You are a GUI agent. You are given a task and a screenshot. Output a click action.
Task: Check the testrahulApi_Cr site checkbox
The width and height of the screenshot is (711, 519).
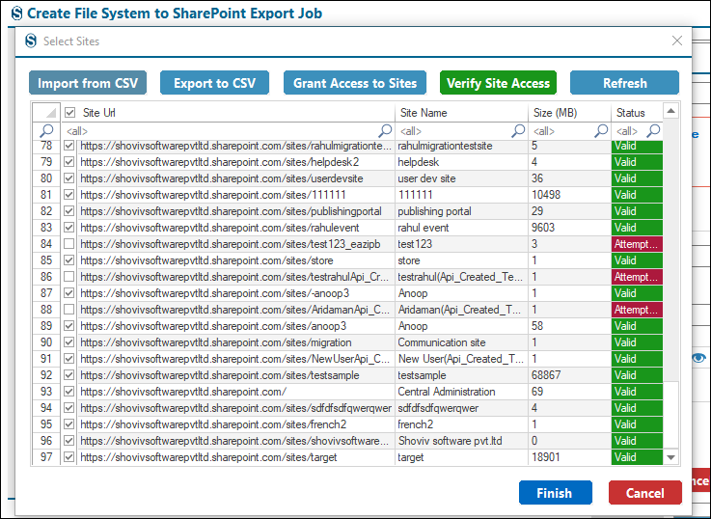(68, 277)
